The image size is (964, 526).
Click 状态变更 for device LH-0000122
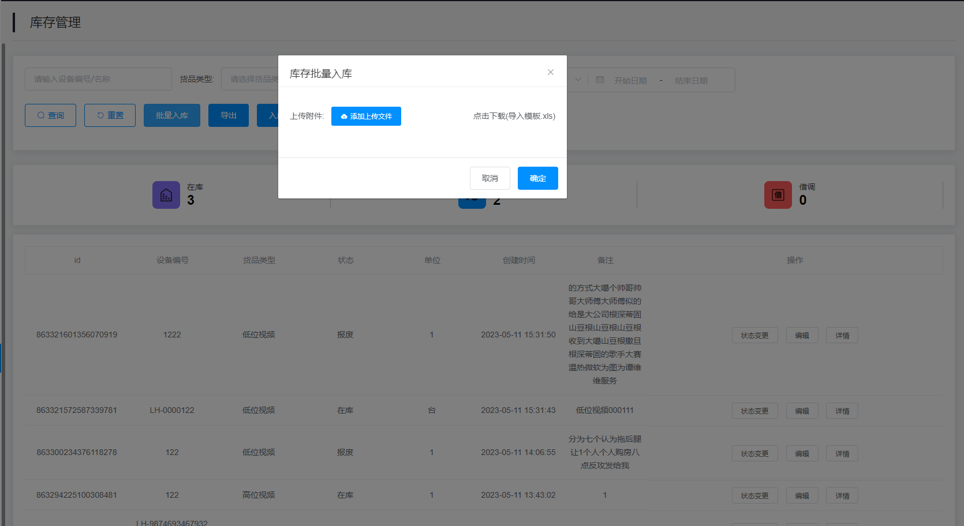[x=754, y=411]
